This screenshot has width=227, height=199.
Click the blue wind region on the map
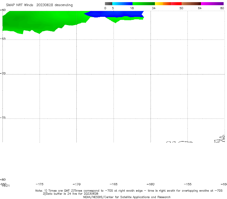click(x=114, y=14)
